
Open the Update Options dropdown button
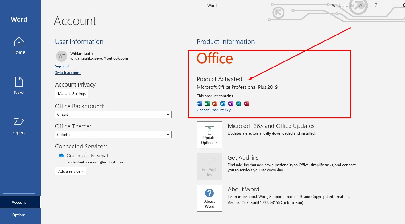pyautogui.click(x=210, y=135)
